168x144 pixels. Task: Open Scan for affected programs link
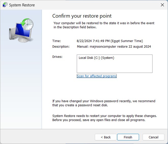[x=97, y=76]
